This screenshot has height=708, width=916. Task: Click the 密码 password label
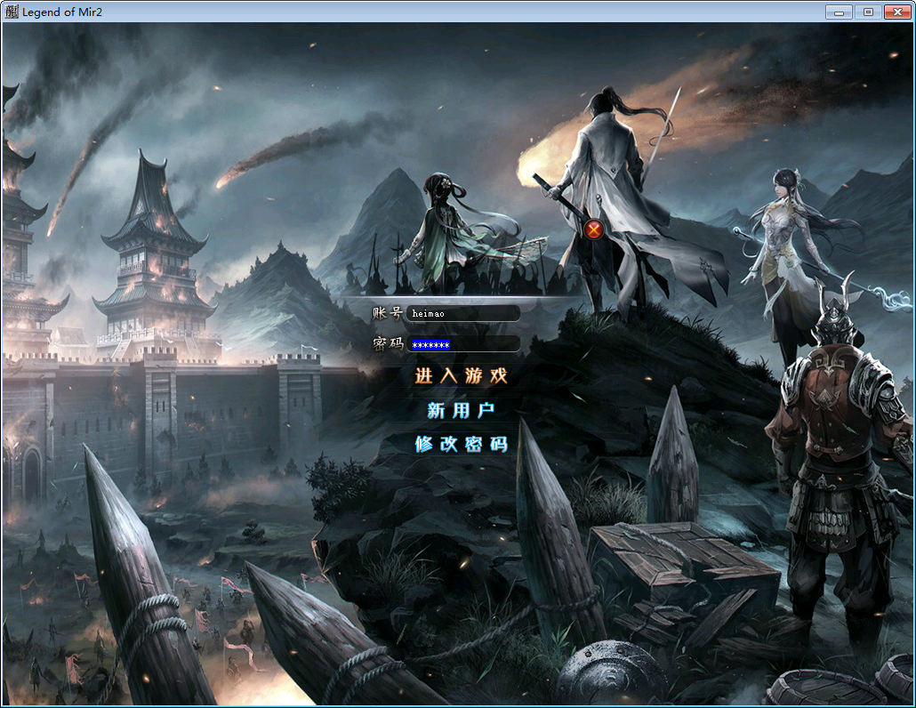(387, 344)
